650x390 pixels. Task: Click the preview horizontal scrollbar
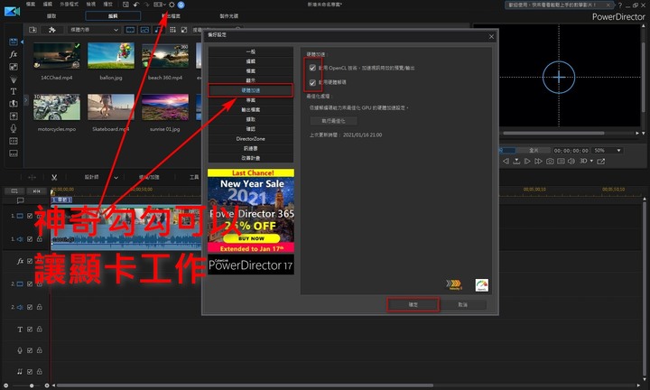(553, 133)
